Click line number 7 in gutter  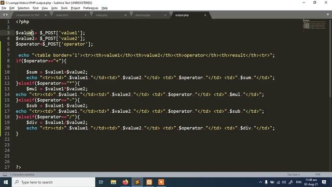(8, 55)
